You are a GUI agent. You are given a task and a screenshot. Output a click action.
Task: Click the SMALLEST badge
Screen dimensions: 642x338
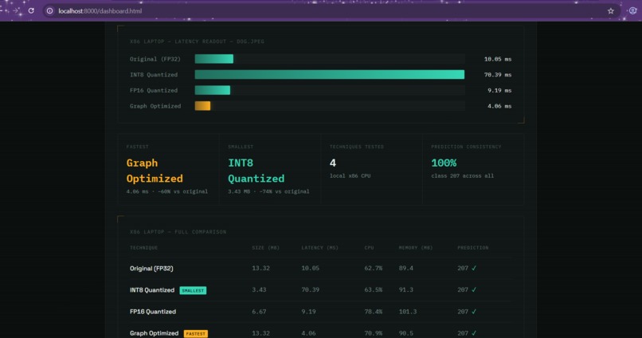(193, 290)
